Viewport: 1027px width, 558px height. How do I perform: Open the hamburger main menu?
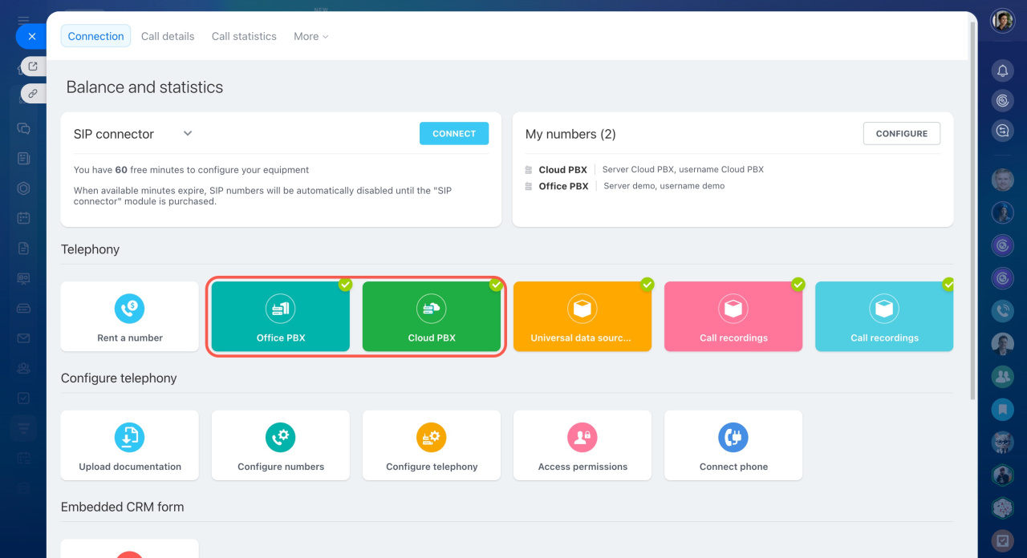click(x=23, y=20)
